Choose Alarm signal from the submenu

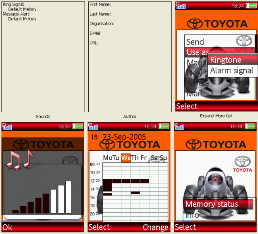232,71
